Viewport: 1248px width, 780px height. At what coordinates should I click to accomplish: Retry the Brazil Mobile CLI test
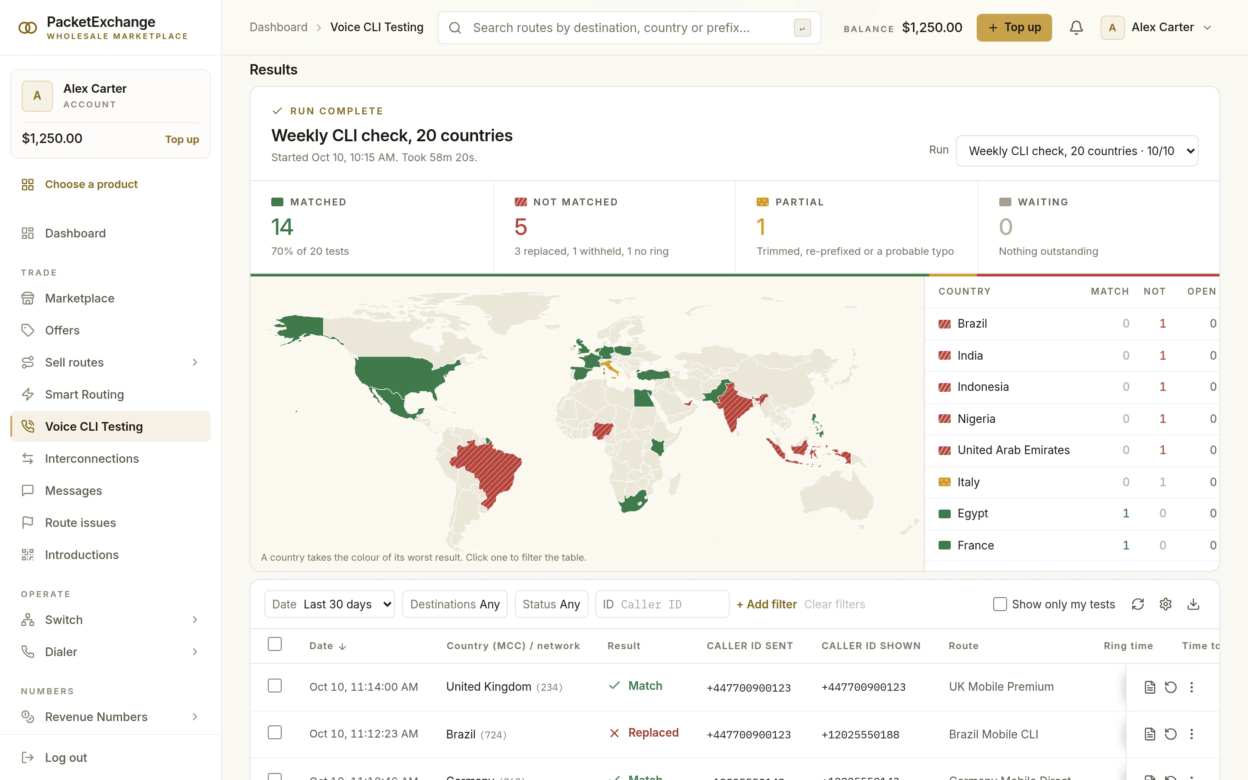point(1170,734)
